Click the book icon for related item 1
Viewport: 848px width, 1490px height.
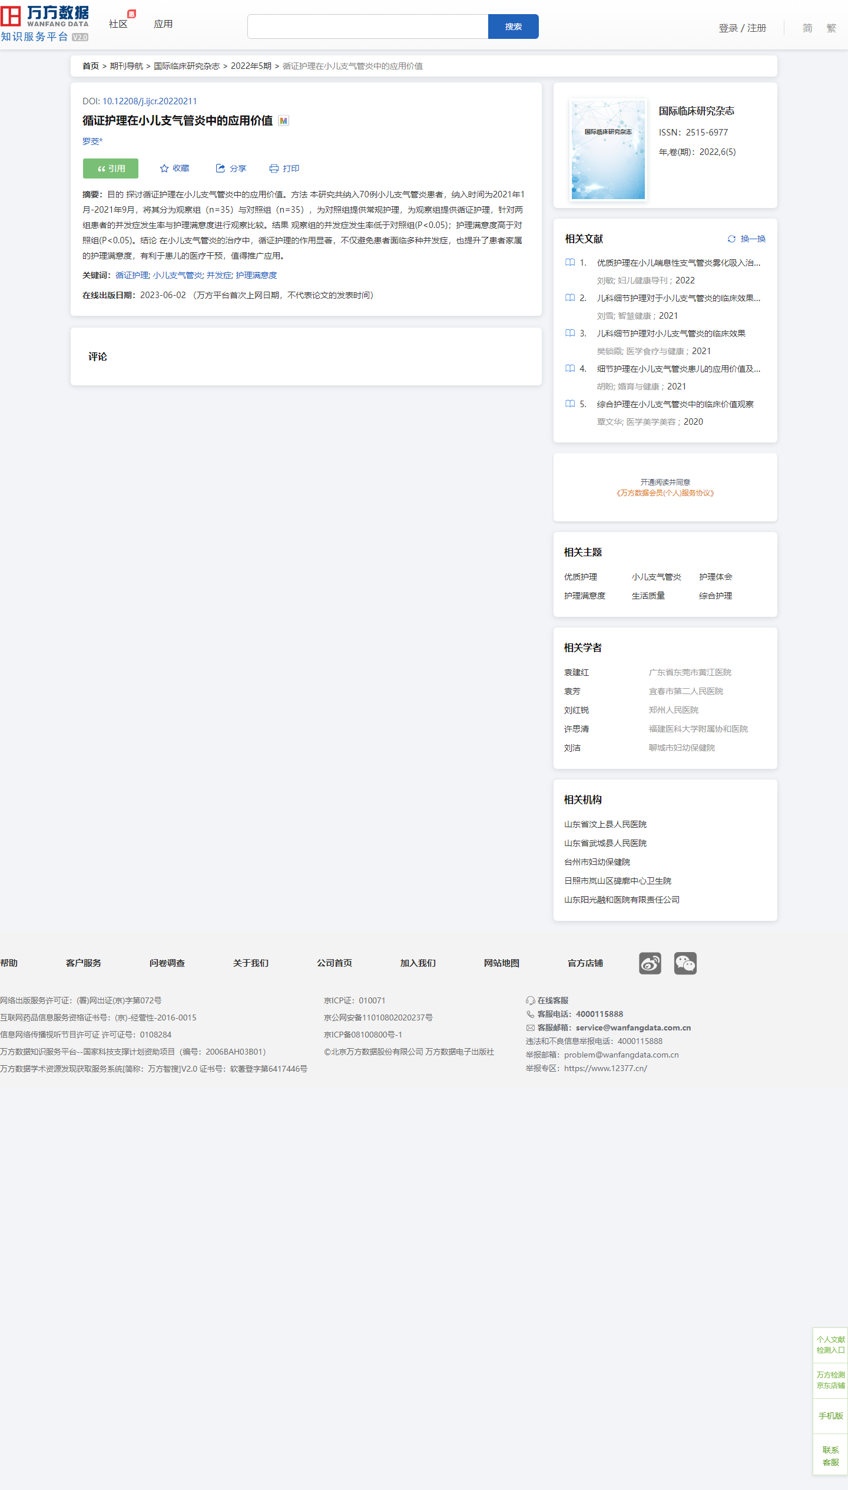click(570, 263)
